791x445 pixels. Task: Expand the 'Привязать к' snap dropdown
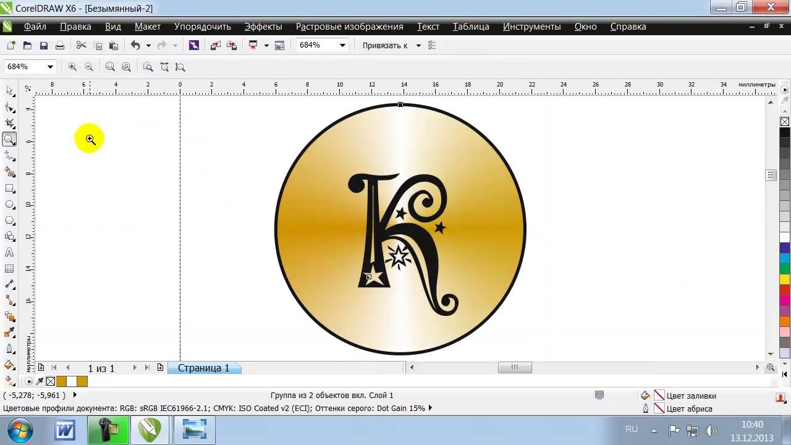418,46
